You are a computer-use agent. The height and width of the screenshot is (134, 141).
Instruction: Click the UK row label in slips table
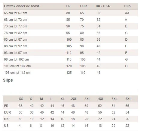[x=6, y=119]
